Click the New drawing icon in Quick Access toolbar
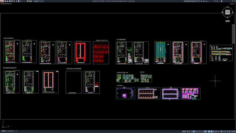The image size is (236, 133). [5, 1]
